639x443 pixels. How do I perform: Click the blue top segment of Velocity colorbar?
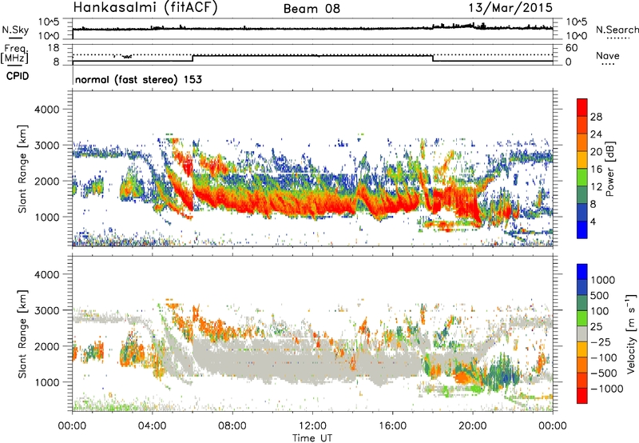click(x=582, y=272)
